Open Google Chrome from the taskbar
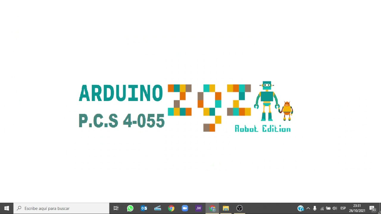The image size is (381, 214). click(x=171, y=208)
